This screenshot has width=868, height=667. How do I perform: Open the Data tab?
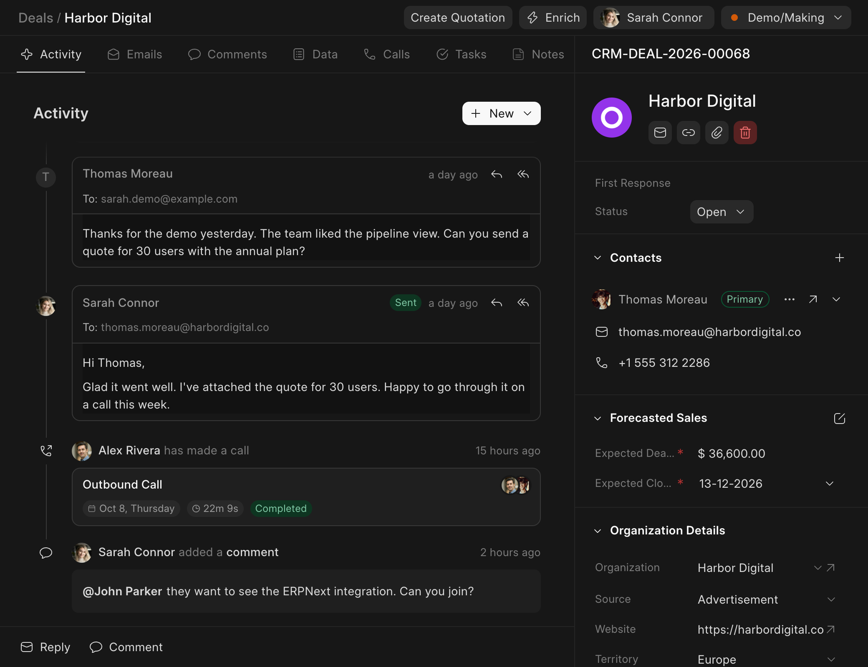[x=315, y=54]
